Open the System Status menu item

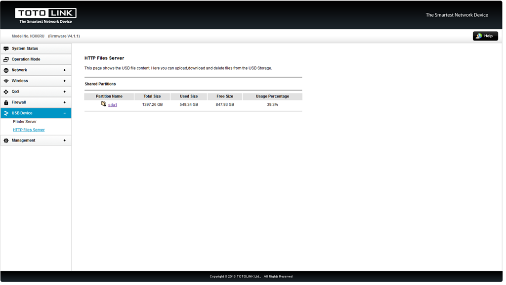point(36,49)
